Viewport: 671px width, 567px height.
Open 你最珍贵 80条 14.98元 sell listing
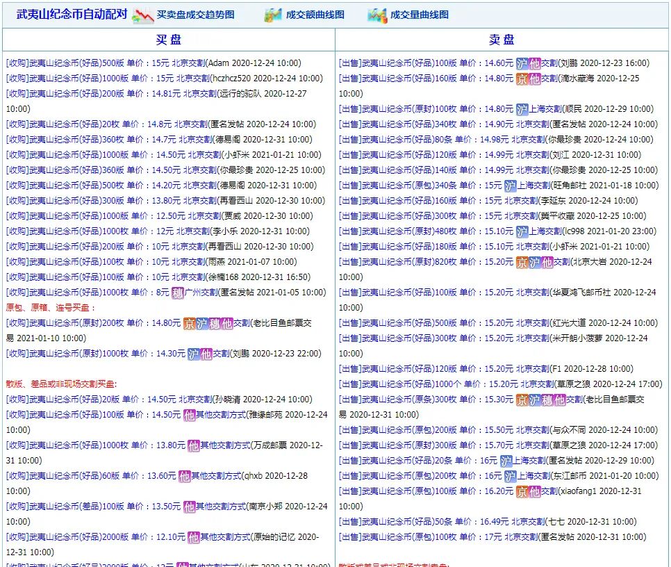point(496,140)
